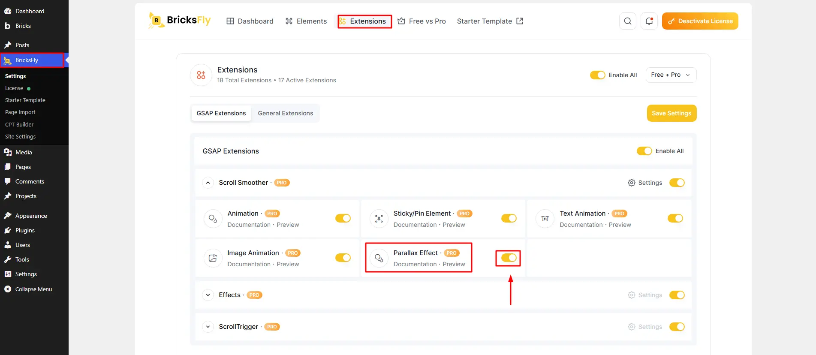Click the Save Settings button
This screenshot has width=816, height=355.
(671, 113)
